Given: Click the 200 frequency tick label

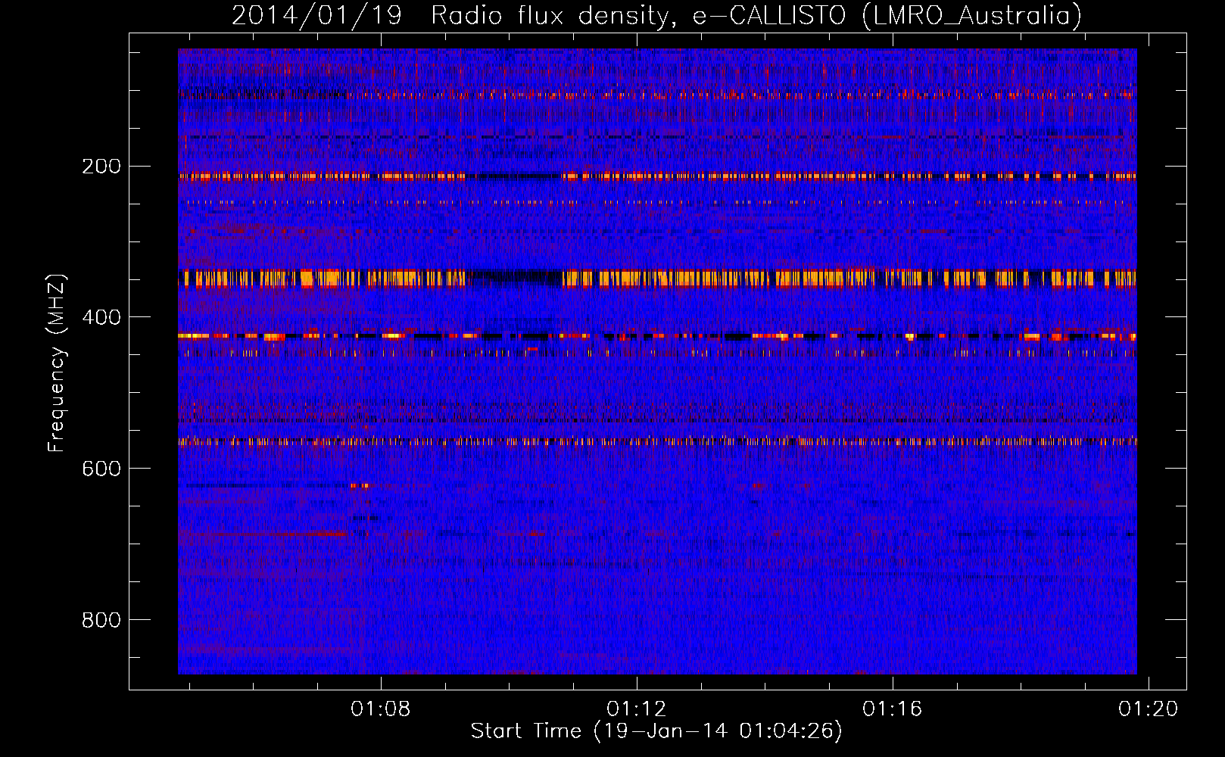Looking at the screenshot, I should [101, 167].
